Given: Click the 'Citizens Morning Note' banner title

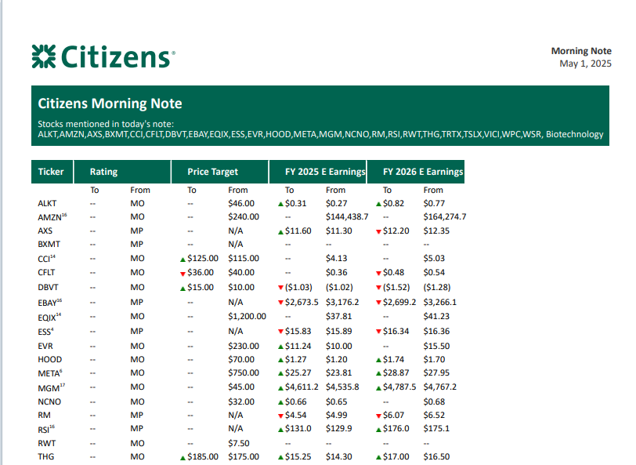Looking at the screenshot, I should coord(110,104).
